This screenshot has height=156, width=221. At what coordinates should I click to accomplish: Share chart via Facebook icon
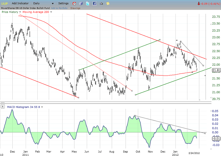(94, 4)
